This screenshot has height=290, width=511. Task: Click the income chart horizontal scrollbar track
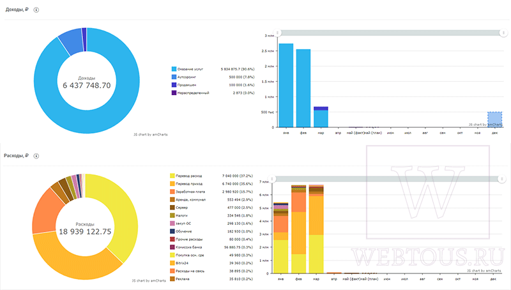pos(390,33)
